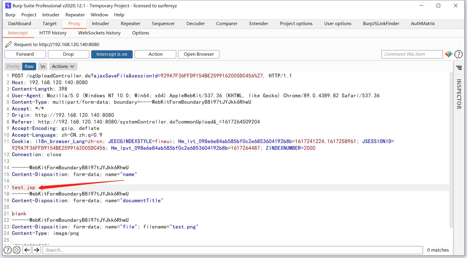The height and width of the screenshot is (258, 467).
Task: Click the Open Browser button
Action: 199,54
